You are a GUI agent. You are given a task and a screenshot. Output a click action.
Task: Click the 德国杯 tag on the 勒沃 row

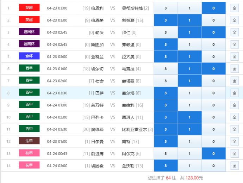[x=29, y=32]
